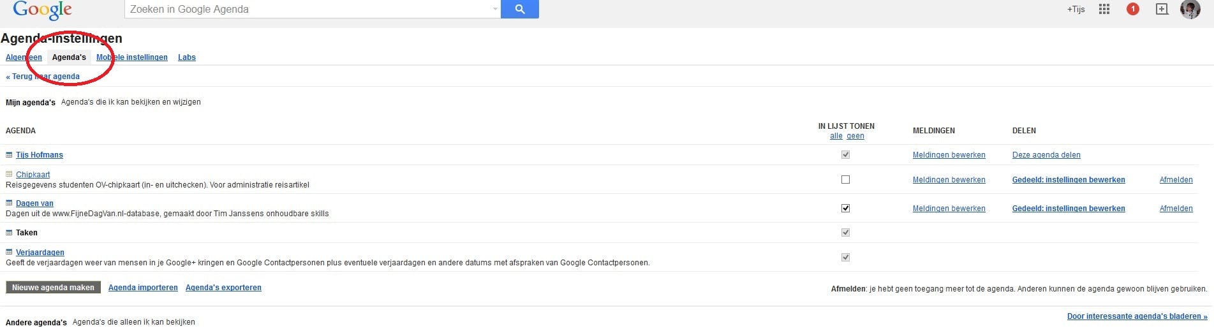Expand search options dropdown arrow
Viewport: 1214px width, 331px height.
pyautogui.click(x=495, y=10)
